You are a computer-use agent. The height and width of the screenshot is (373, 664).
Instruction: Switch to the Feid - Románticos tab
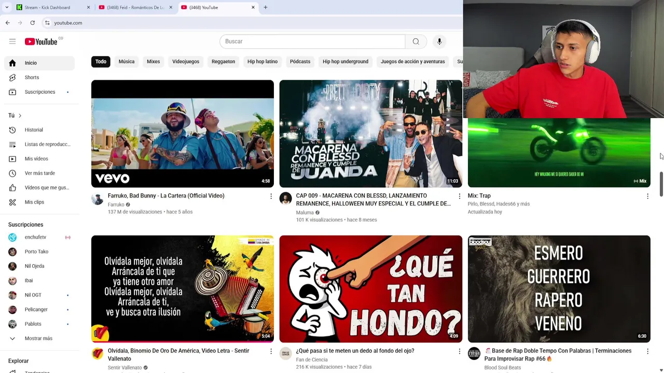(135, 7)
